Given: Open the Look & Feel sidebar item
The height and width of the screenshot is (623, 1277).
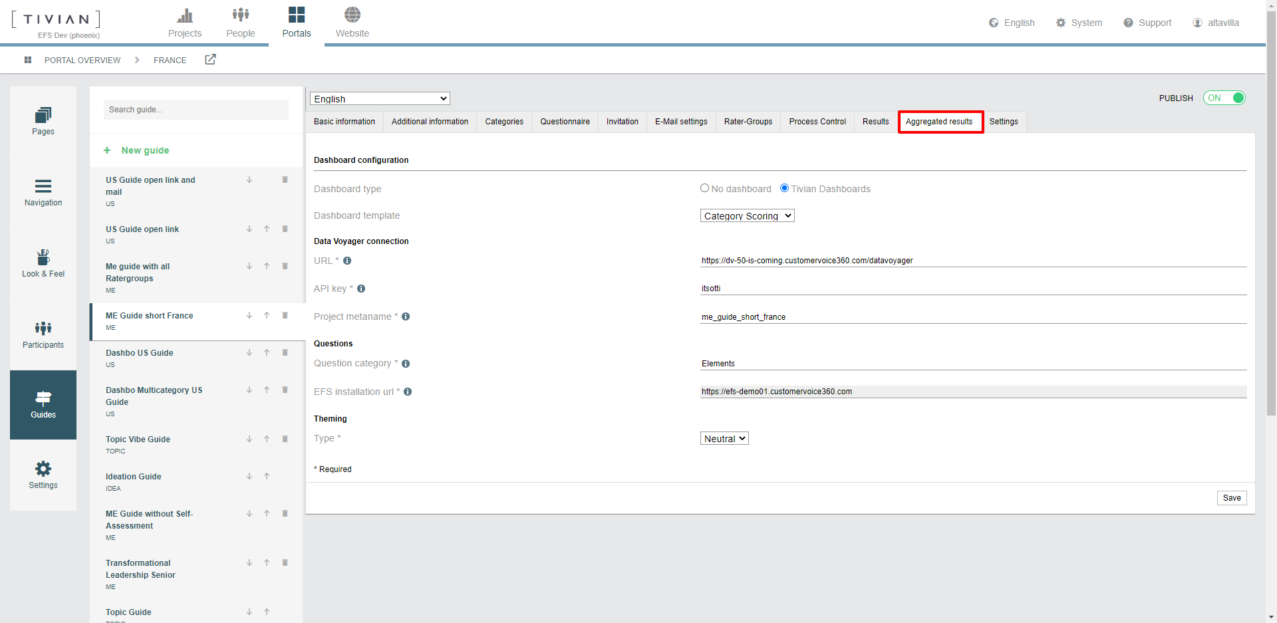Looking at the screenshot, I should click(x=43, y=264).
